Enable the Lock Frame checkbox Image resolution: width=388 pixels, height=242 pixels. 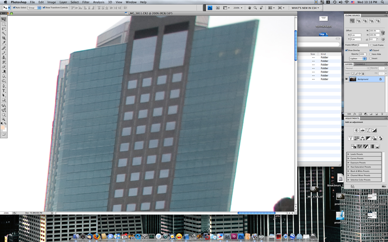click(x=372, y=45)
